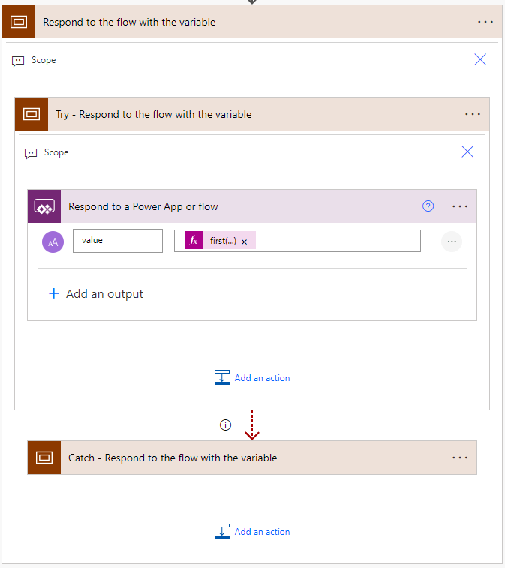The width and height of the screenshot is (505, 568).
Task: Click the Catch scope icon
Action: (44, 458)
